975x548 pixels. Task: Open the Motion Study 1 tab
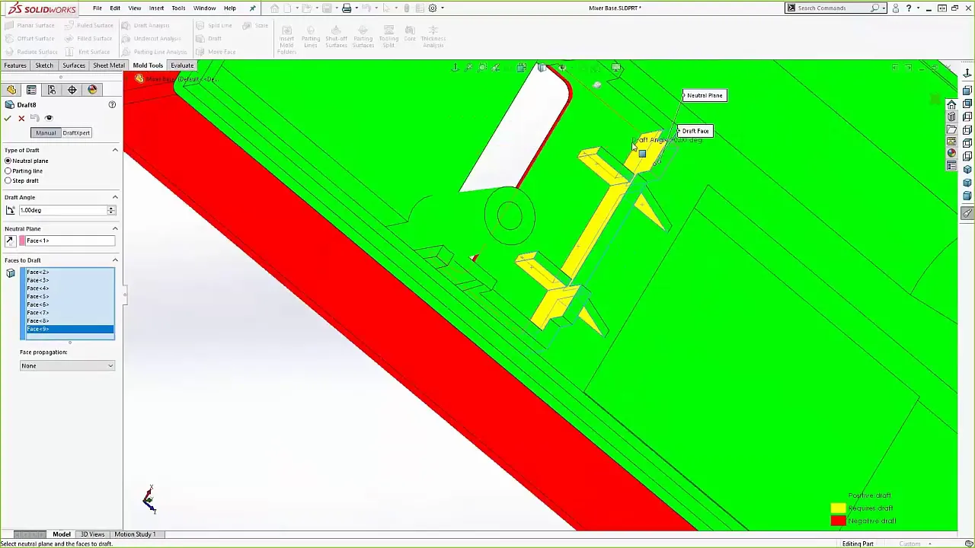[x=135, y=534]
